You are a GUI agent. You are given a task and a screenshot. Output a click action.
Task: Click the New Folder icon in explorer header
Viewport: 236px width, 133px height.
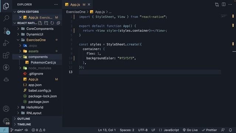click(x=46, y=23)
